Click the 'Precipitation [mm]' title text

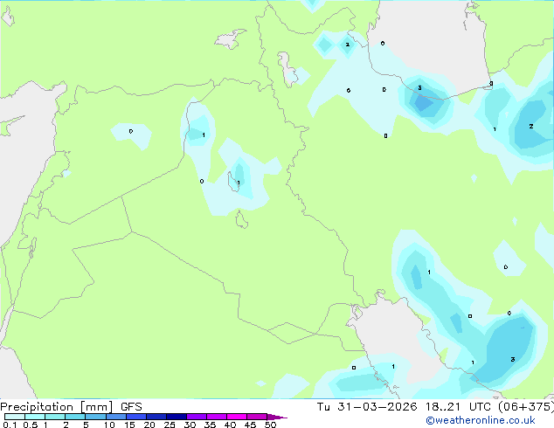coord(57,407)
